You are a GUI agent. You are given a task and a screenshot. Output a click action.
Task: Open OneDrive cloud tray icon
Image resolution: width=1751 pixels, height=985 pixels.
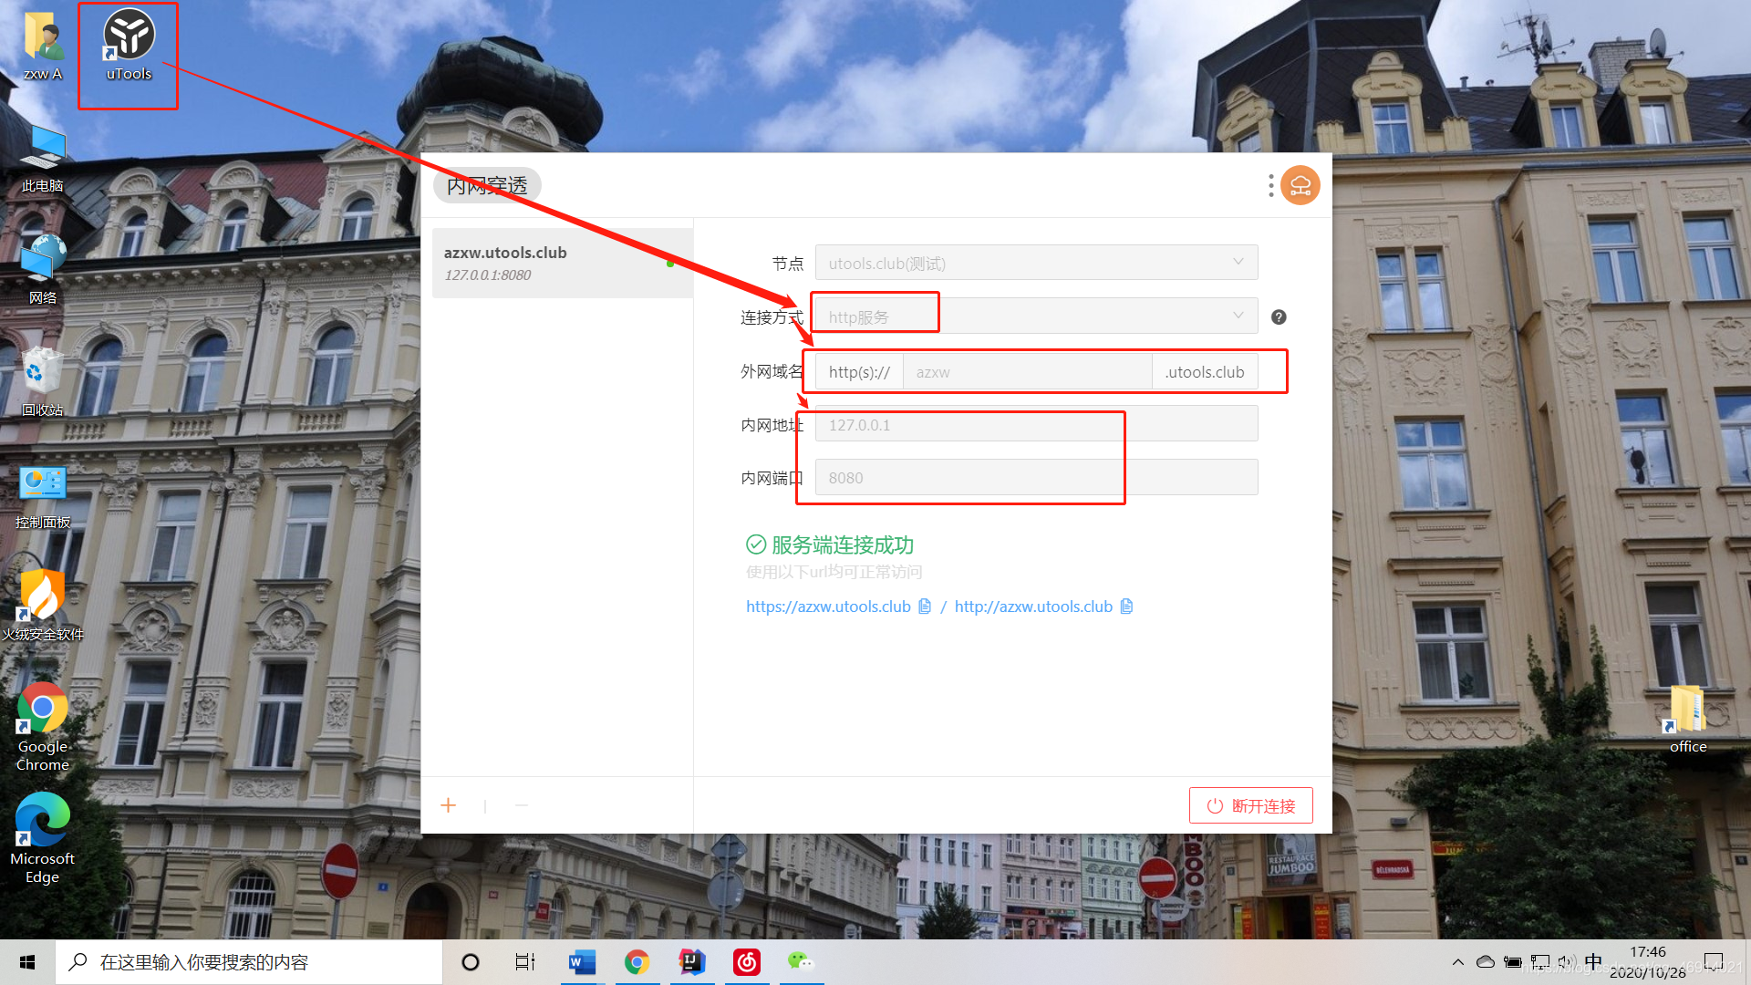pos(1486,962)
